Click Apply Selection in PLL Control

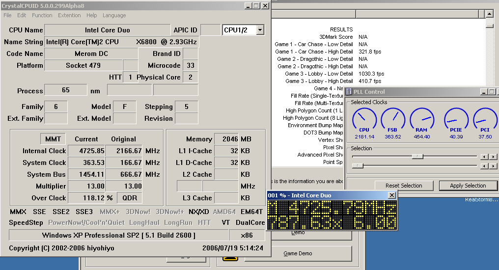point(468,186)
